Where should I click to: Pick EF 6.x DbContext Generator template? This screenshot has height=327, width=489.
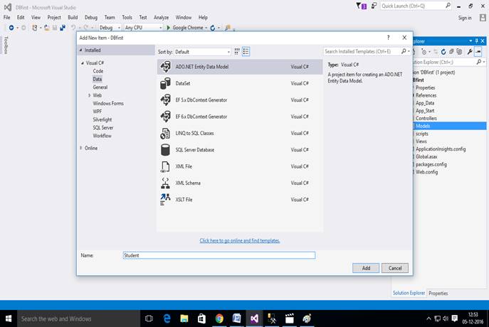239,117
